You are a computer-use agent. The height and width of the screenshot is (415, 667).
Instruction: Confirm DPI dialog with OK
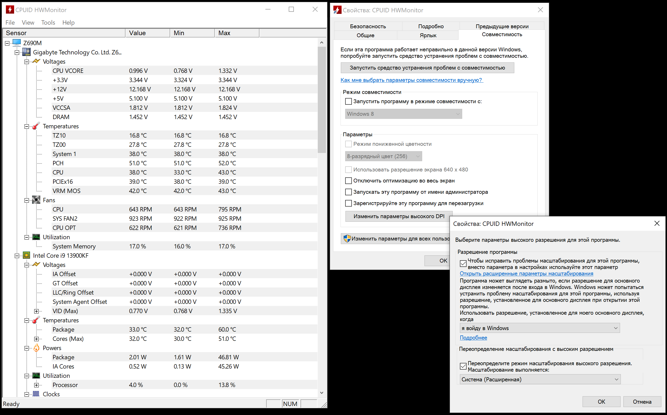pyautogui.click(x=601, y=402)
